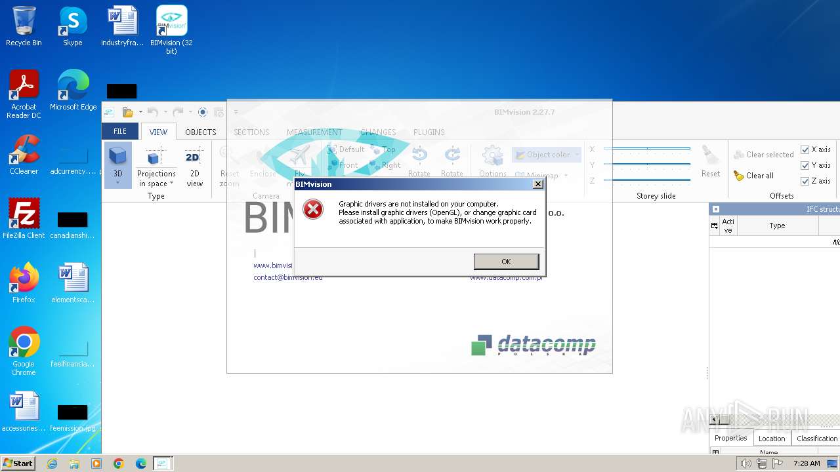Screen dimensions: 840x472
Task: Click OK in the BIMvision error dialog
Action: [506, 262]
